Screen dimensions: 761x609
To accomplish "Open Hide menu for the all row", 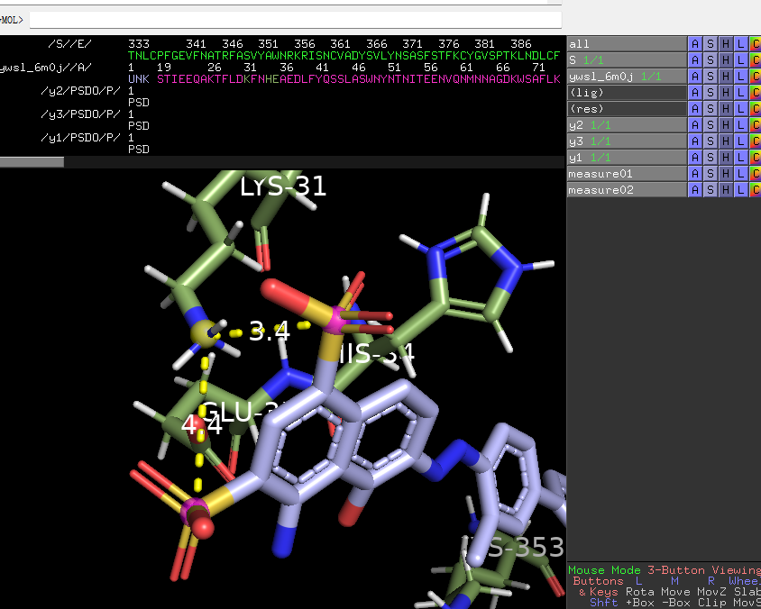I will point(726,44).
